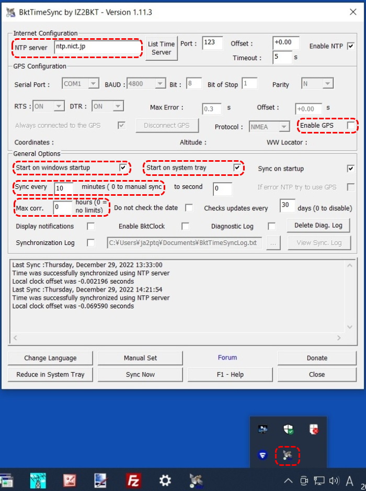This screenshot has height=491, width=366.
Task: Uncheck Start on system tray
Action: [x=237, y=168]
